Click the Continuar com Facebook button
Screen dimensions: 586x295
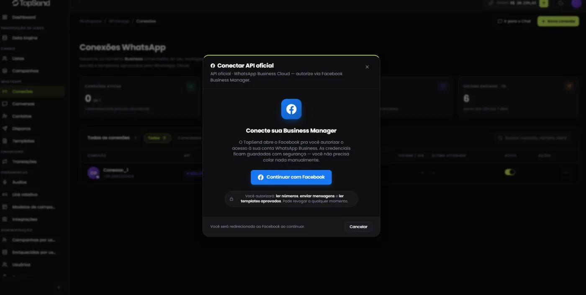click(x=291, y=177)
